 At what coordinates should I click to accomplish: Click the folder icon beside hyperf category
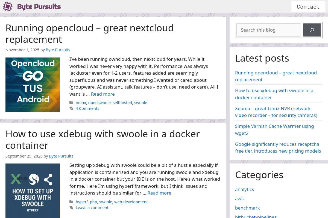tap(71, 202)
